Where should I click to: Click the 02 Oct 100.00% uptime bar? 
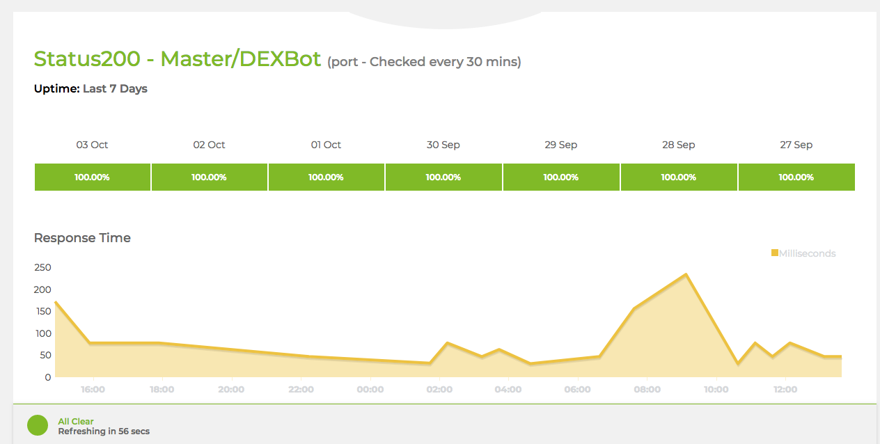210,177
